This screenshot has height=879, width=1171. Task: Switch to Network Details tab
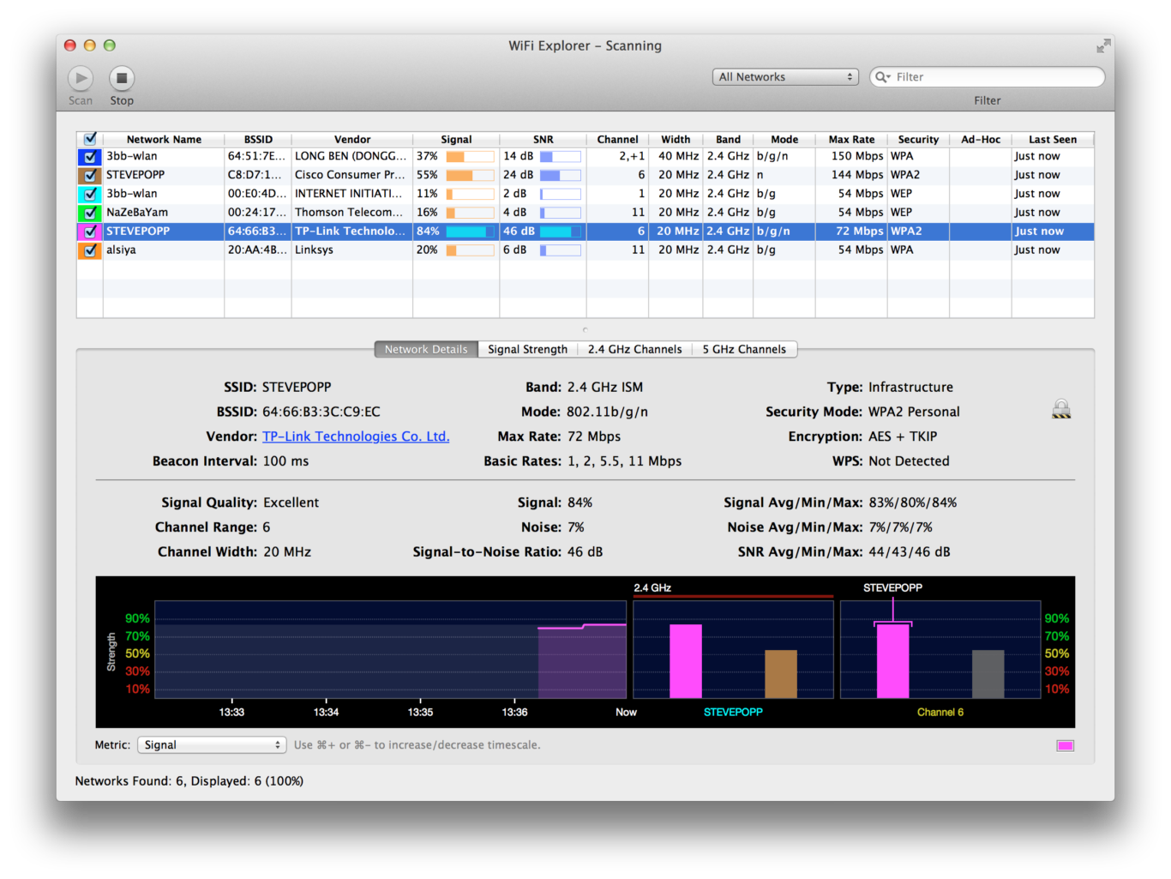pos(426,349)
